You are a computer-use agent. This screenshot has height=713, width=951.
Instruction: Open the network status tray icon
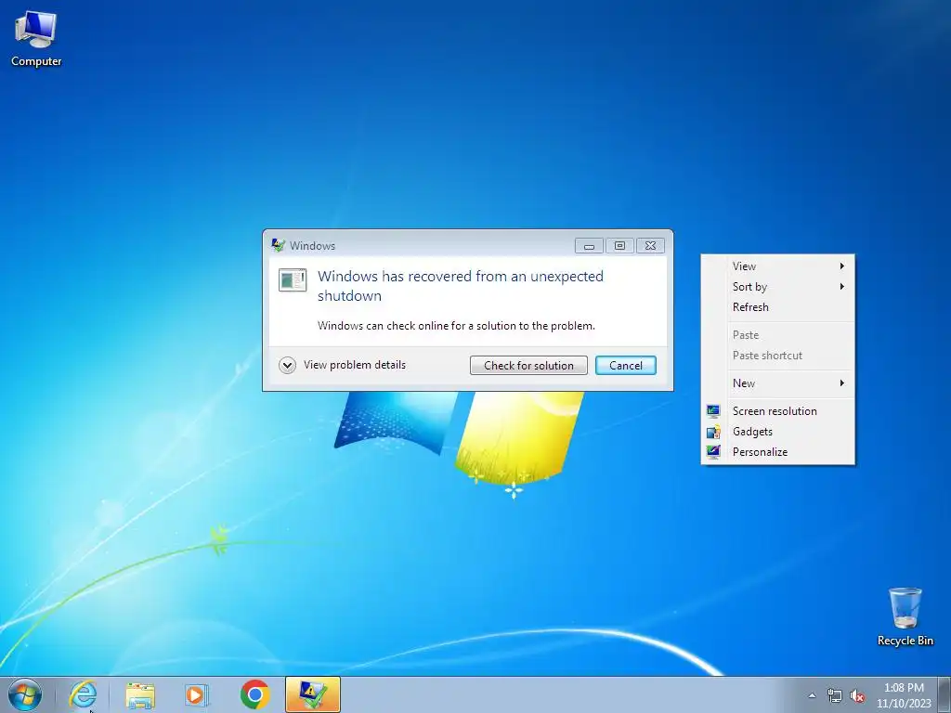[x=835, y=696]
